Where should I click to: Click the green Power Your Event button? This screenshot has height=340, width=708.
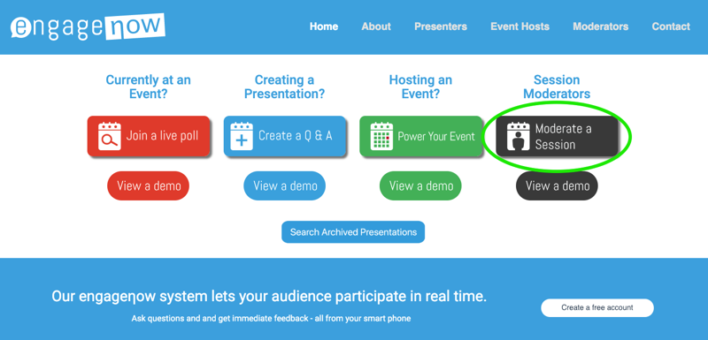click(x=421, y=136)
